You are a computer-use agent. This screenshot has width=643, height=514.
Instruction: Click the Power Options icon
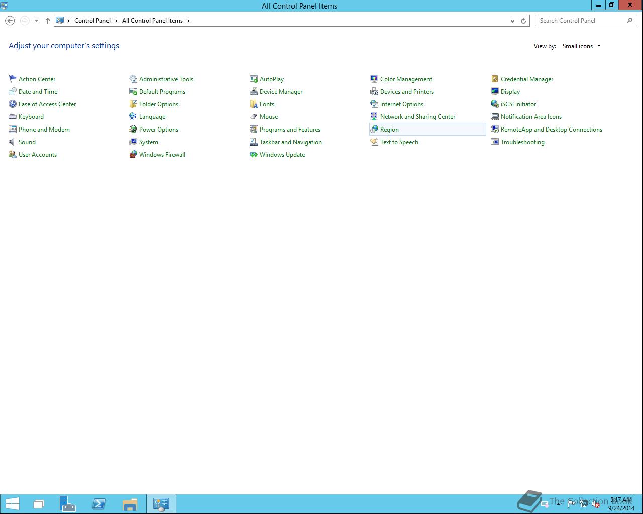133,129
